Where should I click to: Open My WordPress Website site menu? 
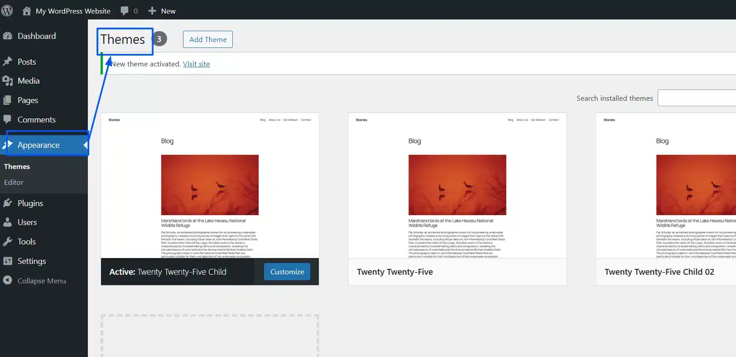[x=73, y=11]
